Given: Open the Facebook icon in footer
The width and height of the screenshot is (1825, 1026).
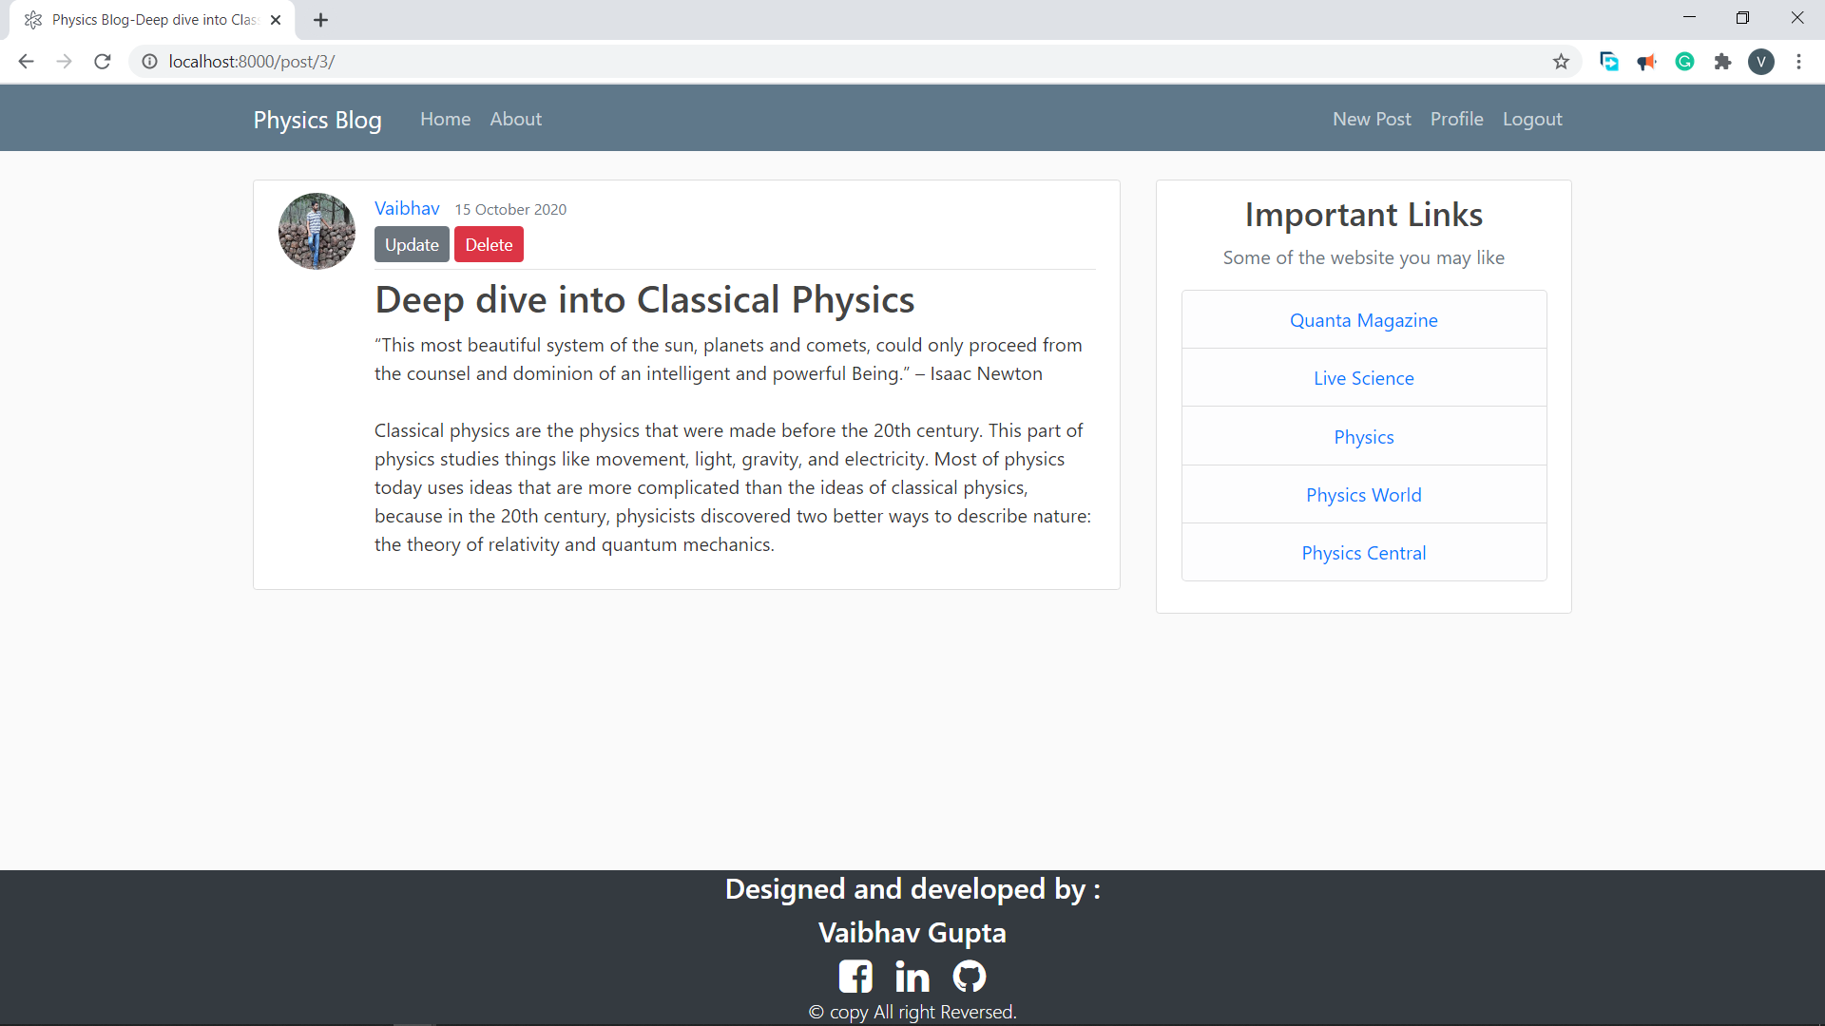Looking at the screenshot, I should pos(855,977).
